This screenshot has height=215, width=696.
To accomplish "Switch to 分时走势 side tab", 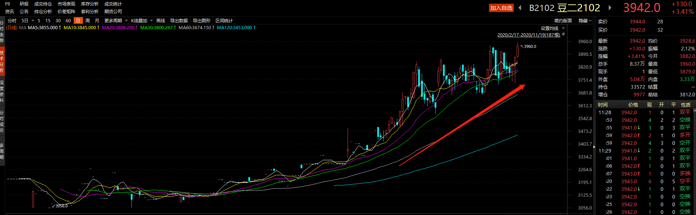I will [x=2, y=32].
